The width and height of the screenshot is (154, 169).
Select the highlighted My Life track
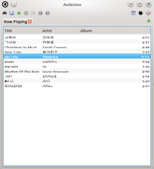click(77, 56)
